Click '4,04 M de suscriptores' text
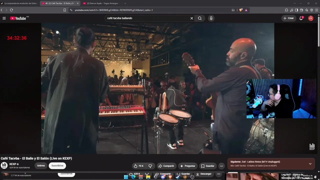This screenshot has width=320, height=180. pyautogui.click(x=20, y=167)
